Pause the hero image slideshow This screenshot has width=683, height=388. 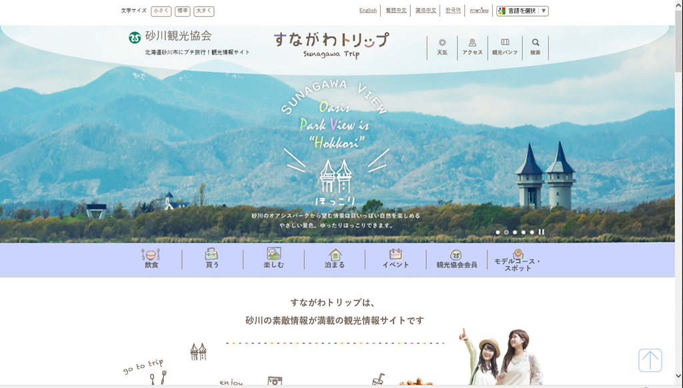(542, 232)
